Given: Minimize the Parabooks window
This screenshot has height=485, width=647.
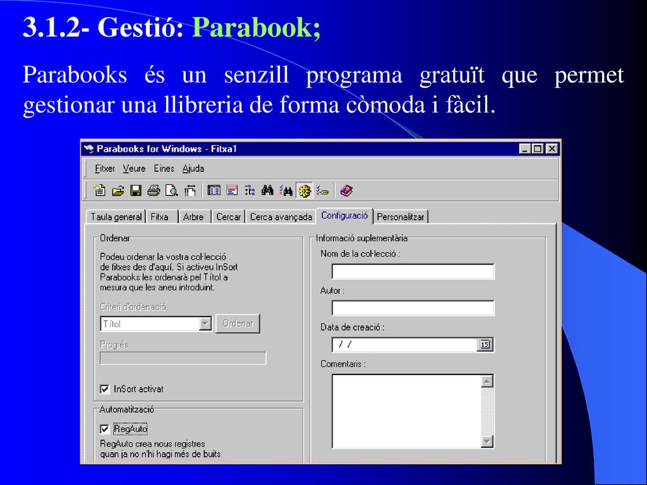Looking at the screenshot, I should (524, 149).
